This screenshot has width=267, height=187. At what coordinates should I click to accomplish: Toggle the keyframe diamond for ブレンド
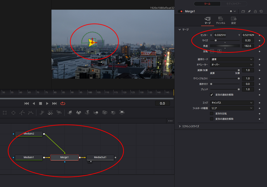(x=259, y=90)
